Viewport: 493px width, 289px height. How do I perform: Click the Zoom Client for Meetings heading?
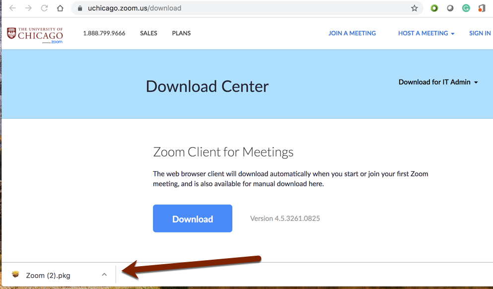point(223,152)
